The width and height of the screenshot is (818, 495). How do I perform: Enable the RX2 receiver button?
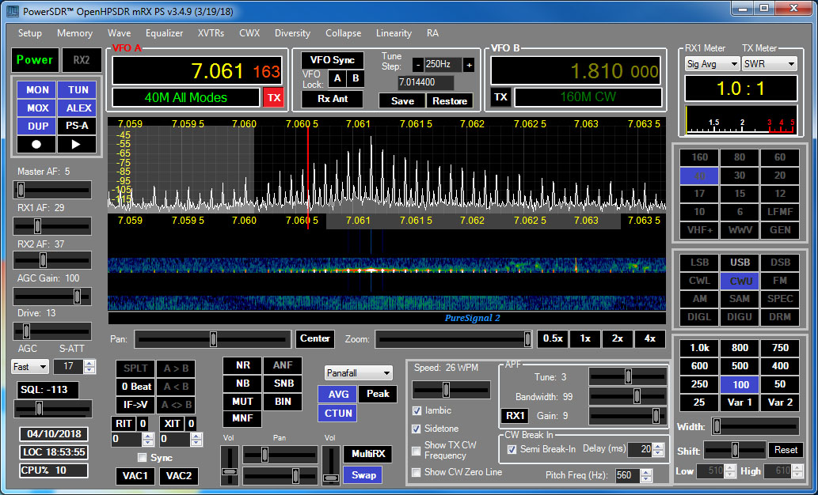pos(82,60)
